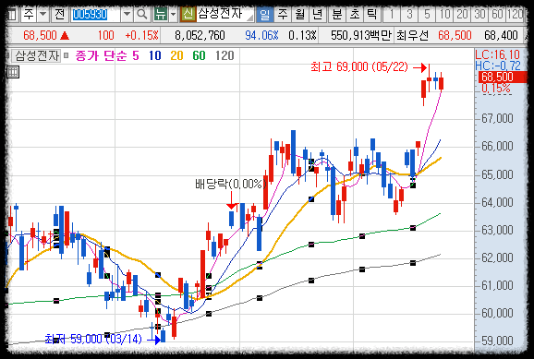Image resolution: width=534 pixels, height=359 pixels.
Task: Click the 65,000 price axis label
Action: 498,174
